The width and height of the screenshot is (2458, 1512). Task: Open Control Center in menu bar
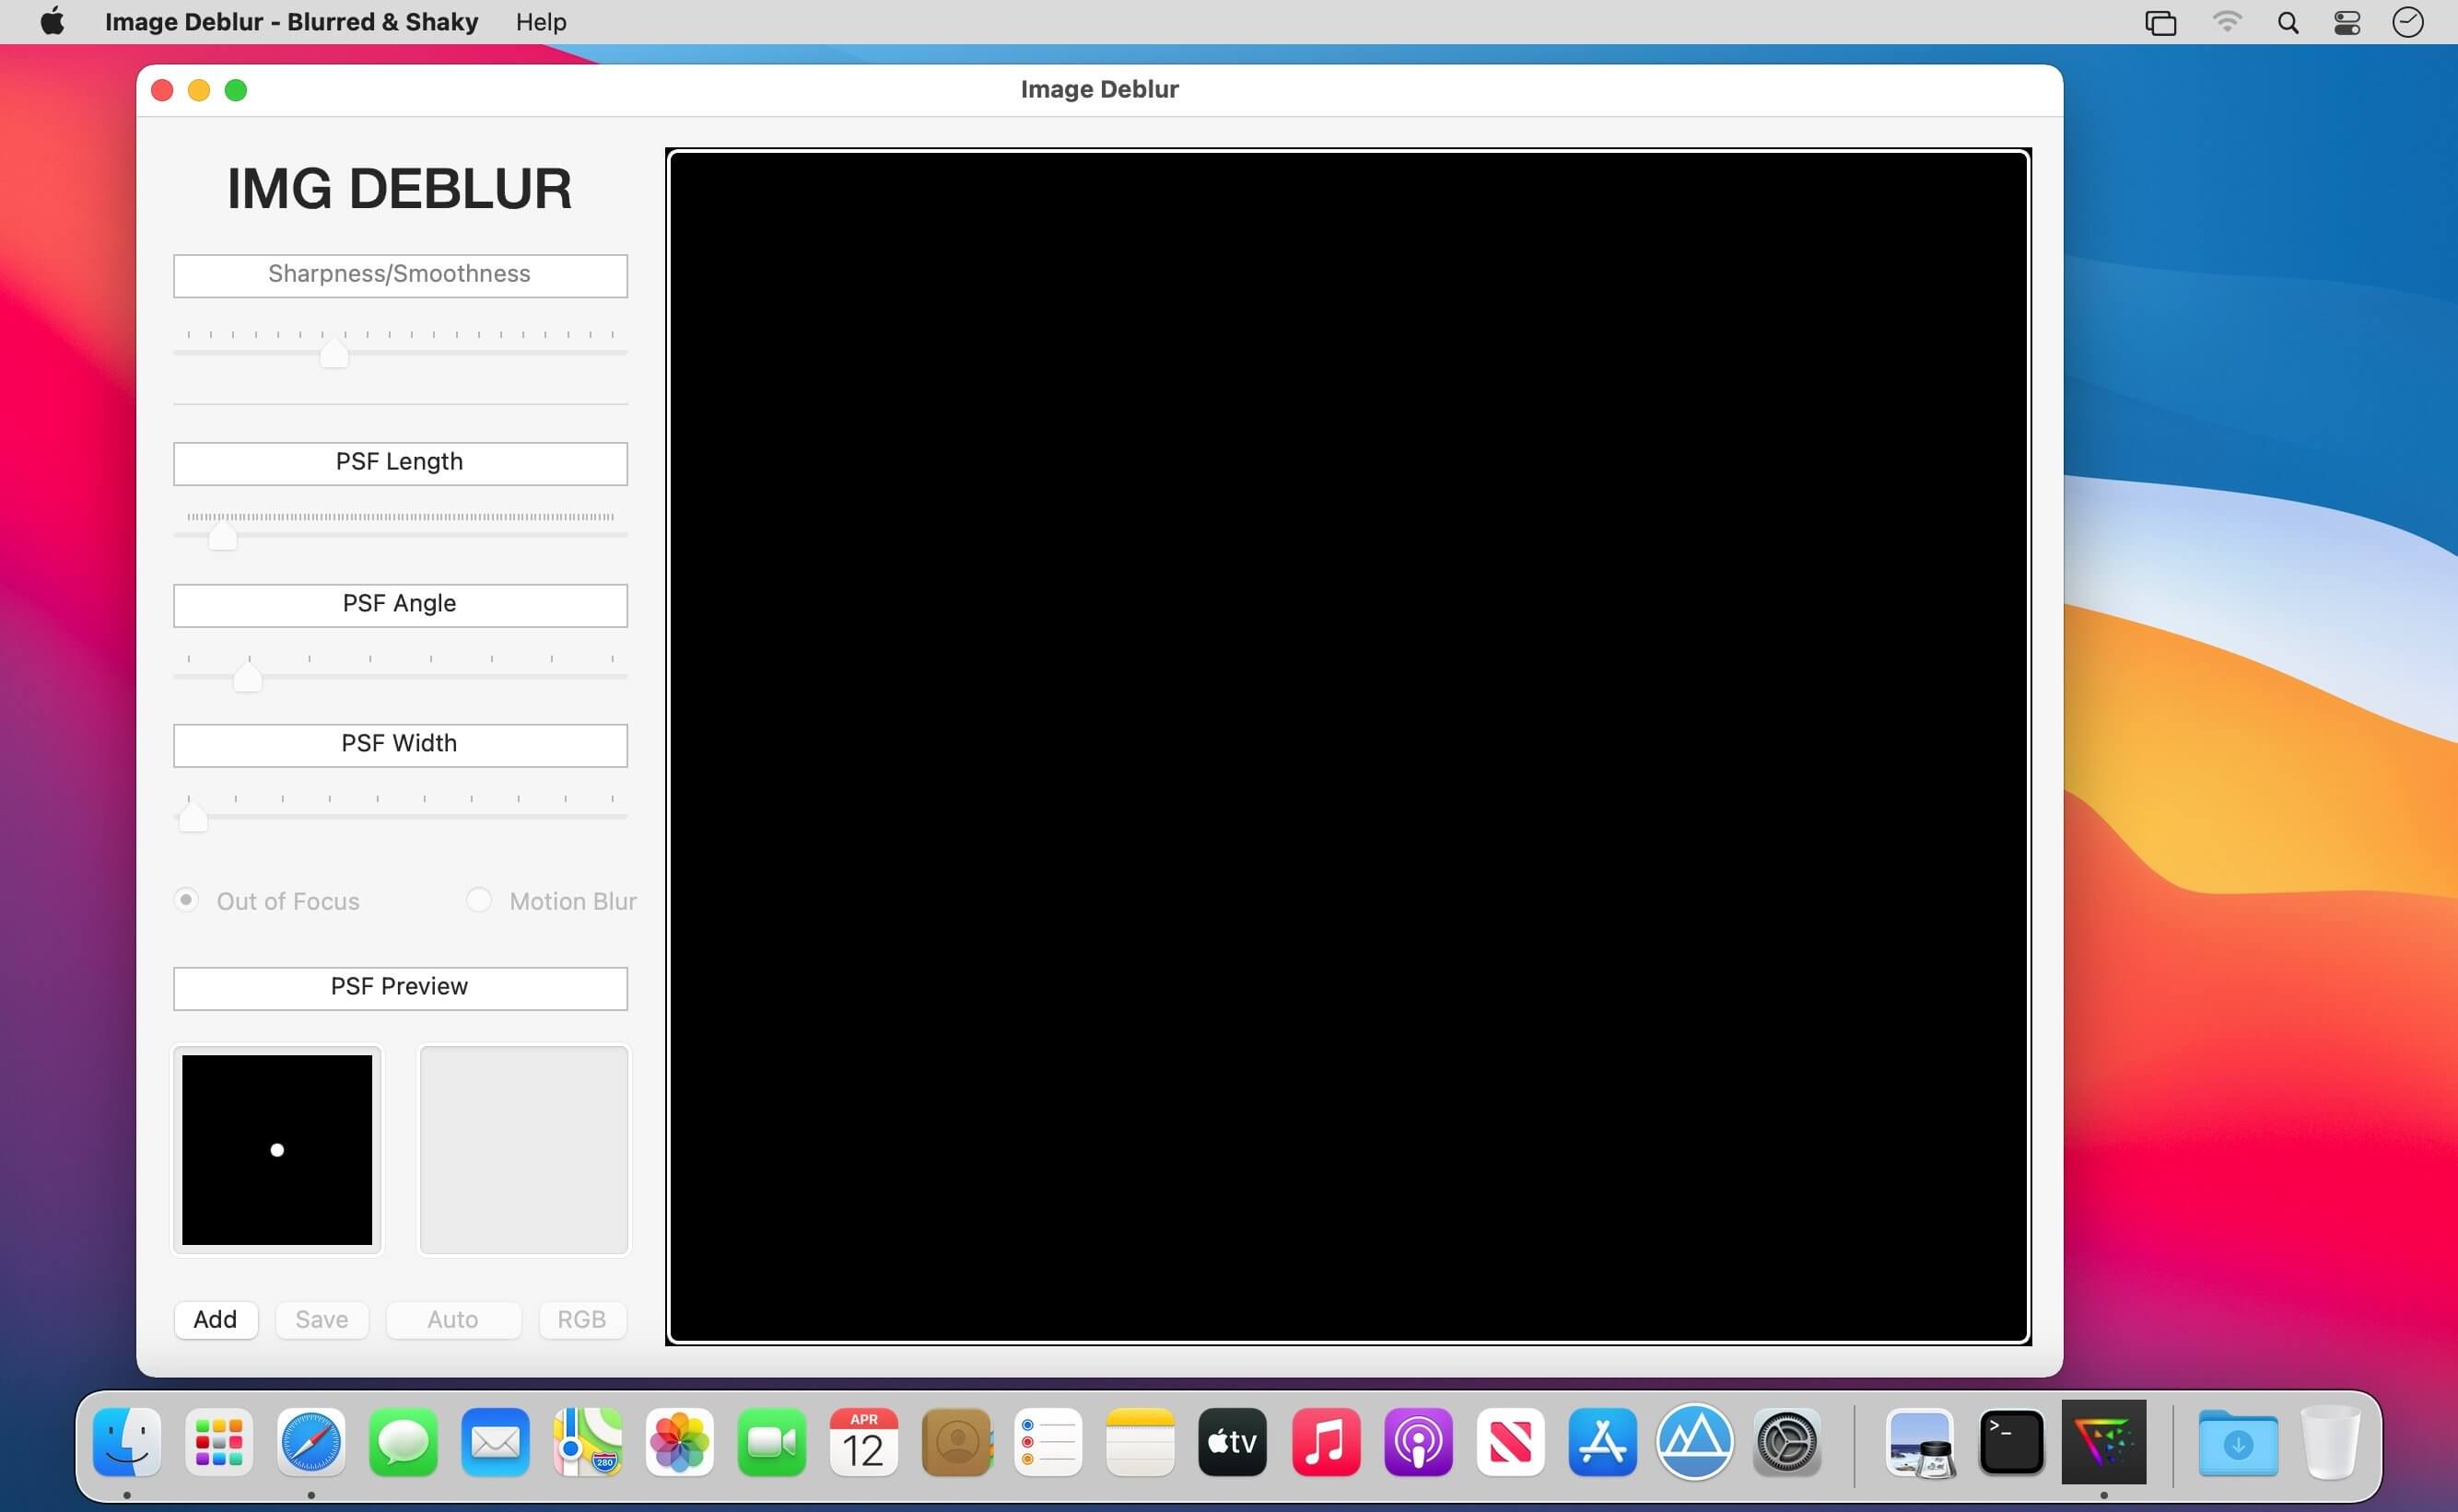coord(2347,22)
